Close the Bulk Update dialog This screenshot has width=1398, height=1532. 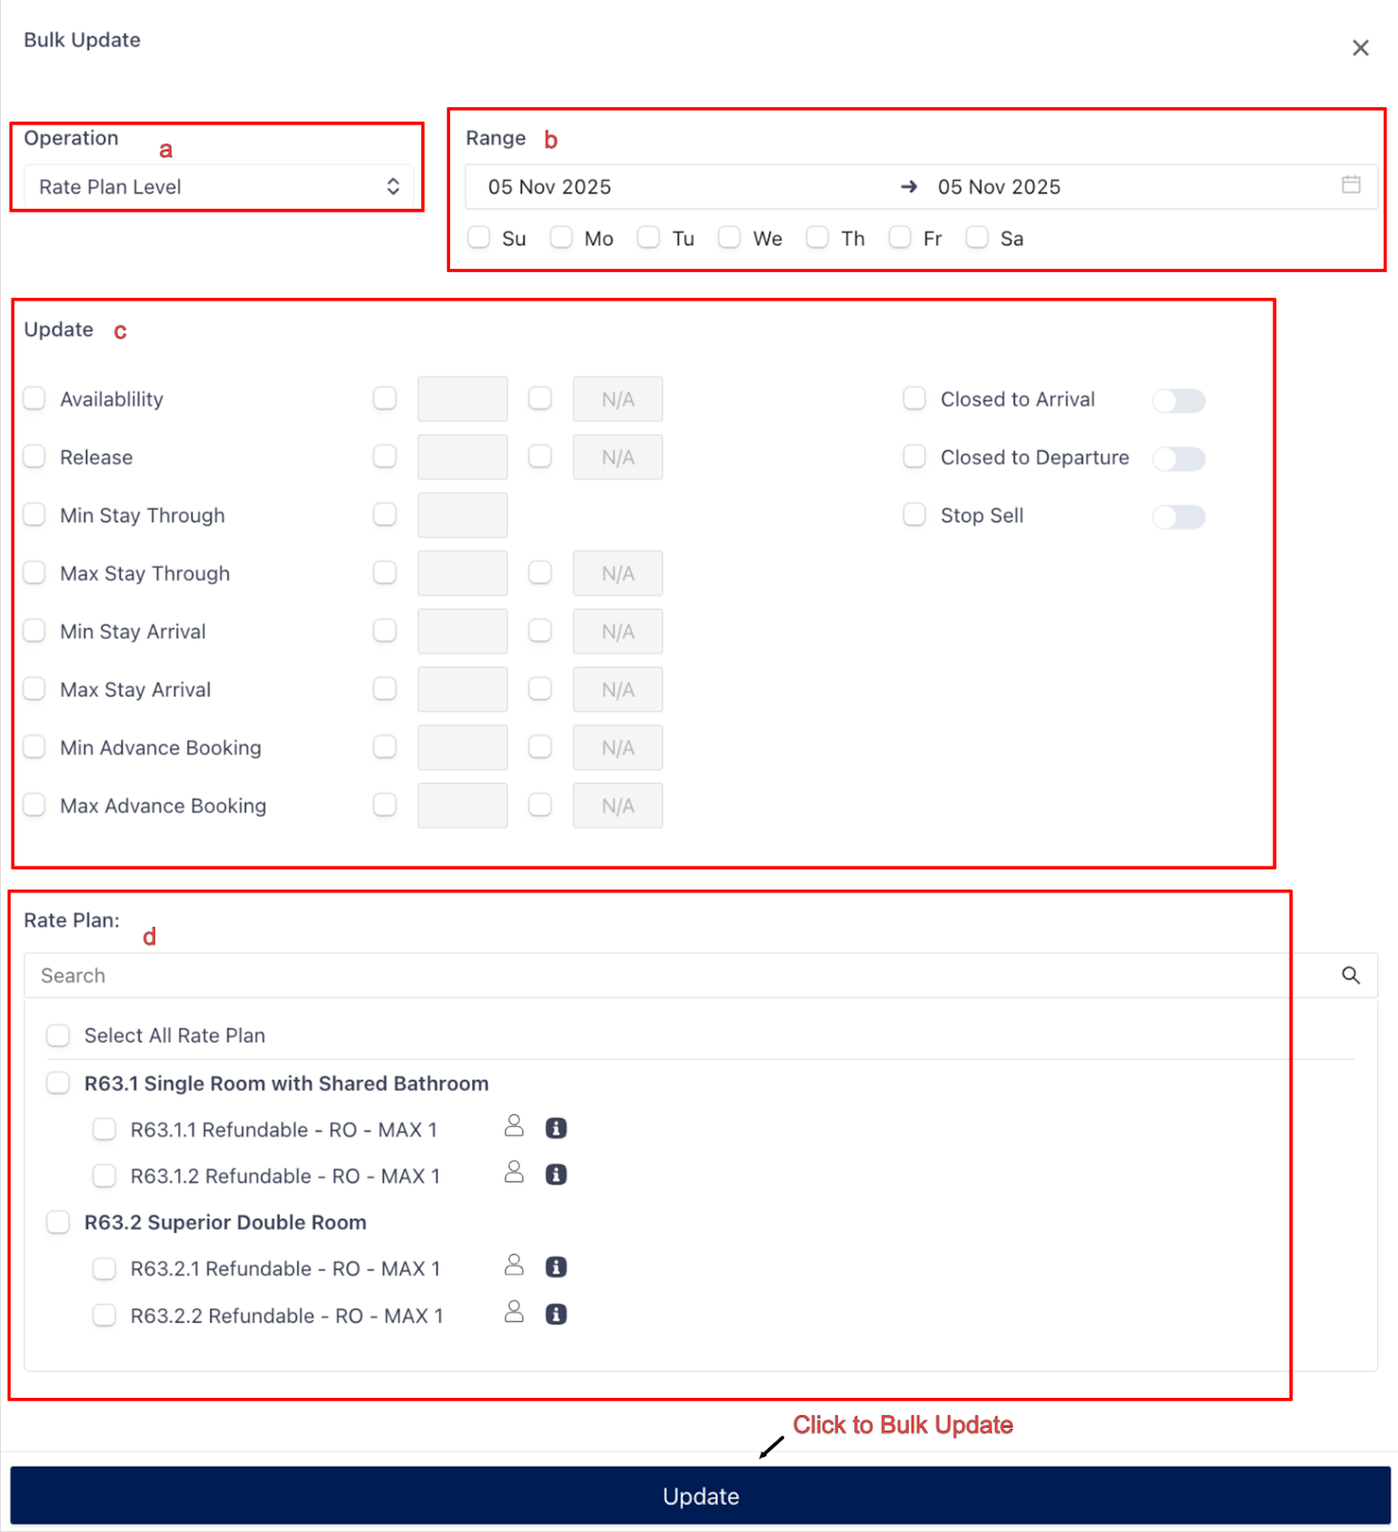(x=1360, y=48)
